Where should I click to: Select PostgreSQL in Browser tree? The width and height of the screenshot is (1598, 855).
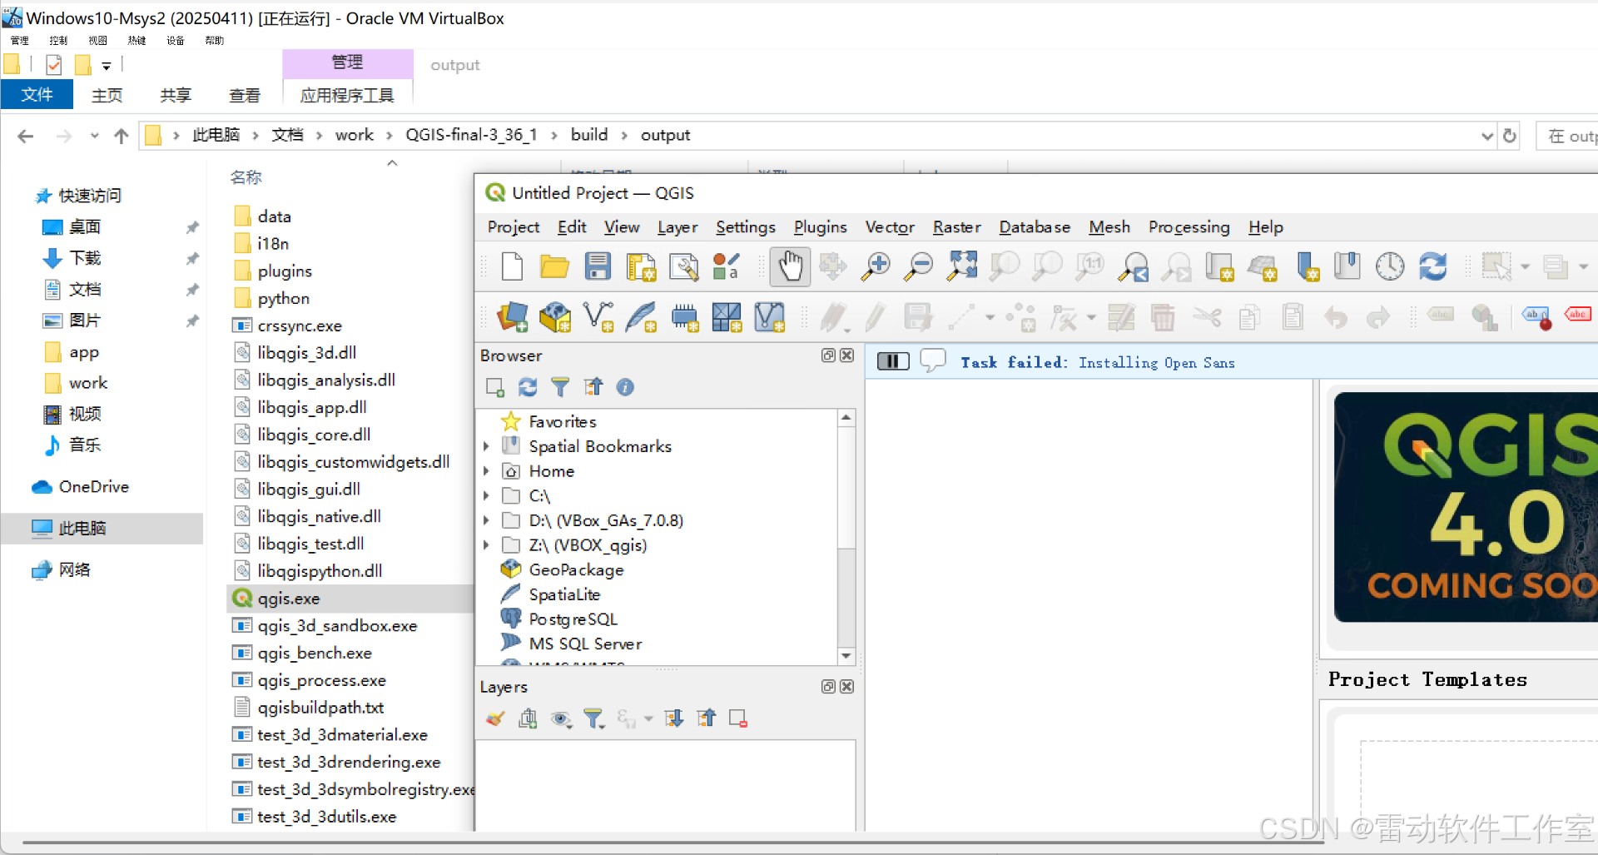(x=573, y=619)
